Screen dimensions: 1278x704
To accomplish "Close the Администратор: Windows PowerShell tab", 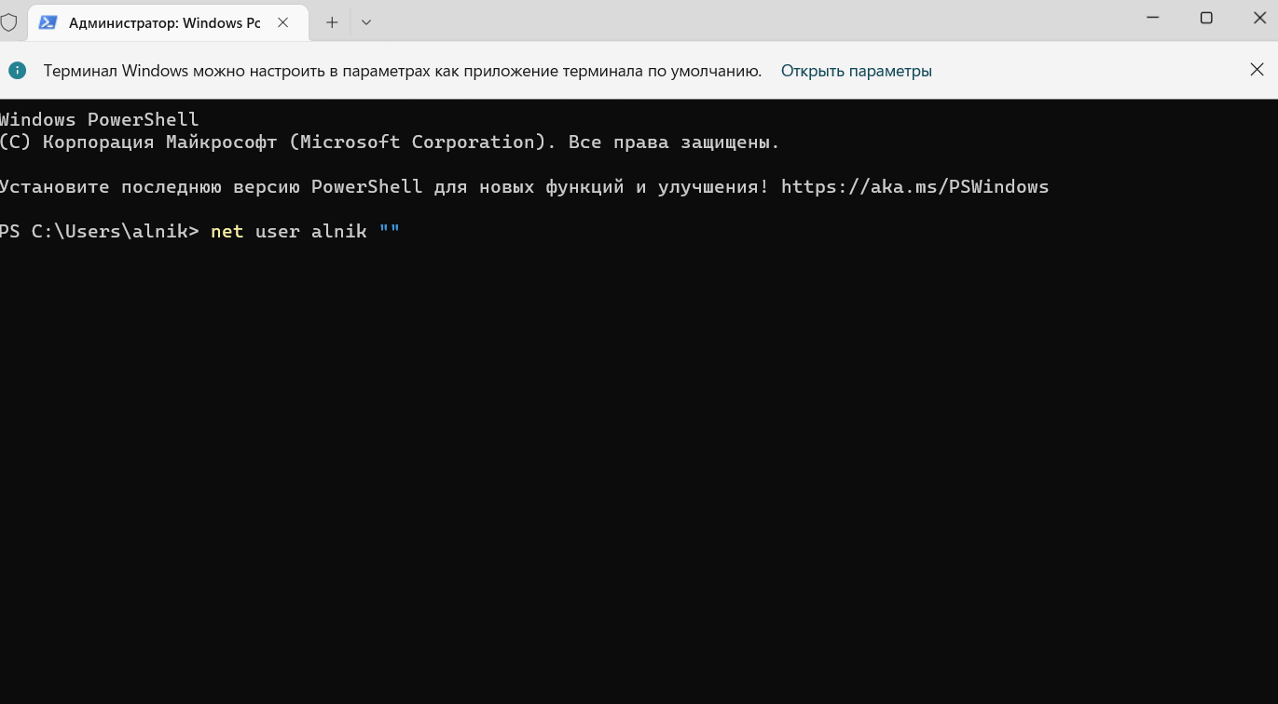I will point(283,22).
